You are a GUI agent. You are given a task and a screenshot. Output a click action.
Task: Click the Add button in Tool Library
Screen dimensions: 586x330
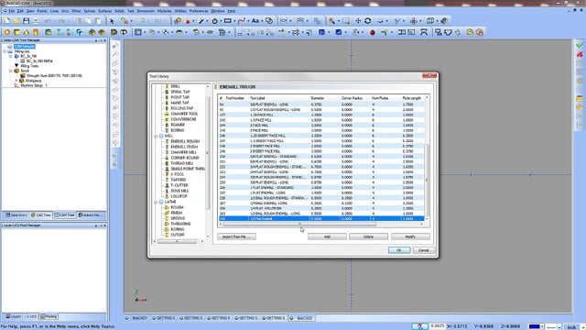point(327,236)
